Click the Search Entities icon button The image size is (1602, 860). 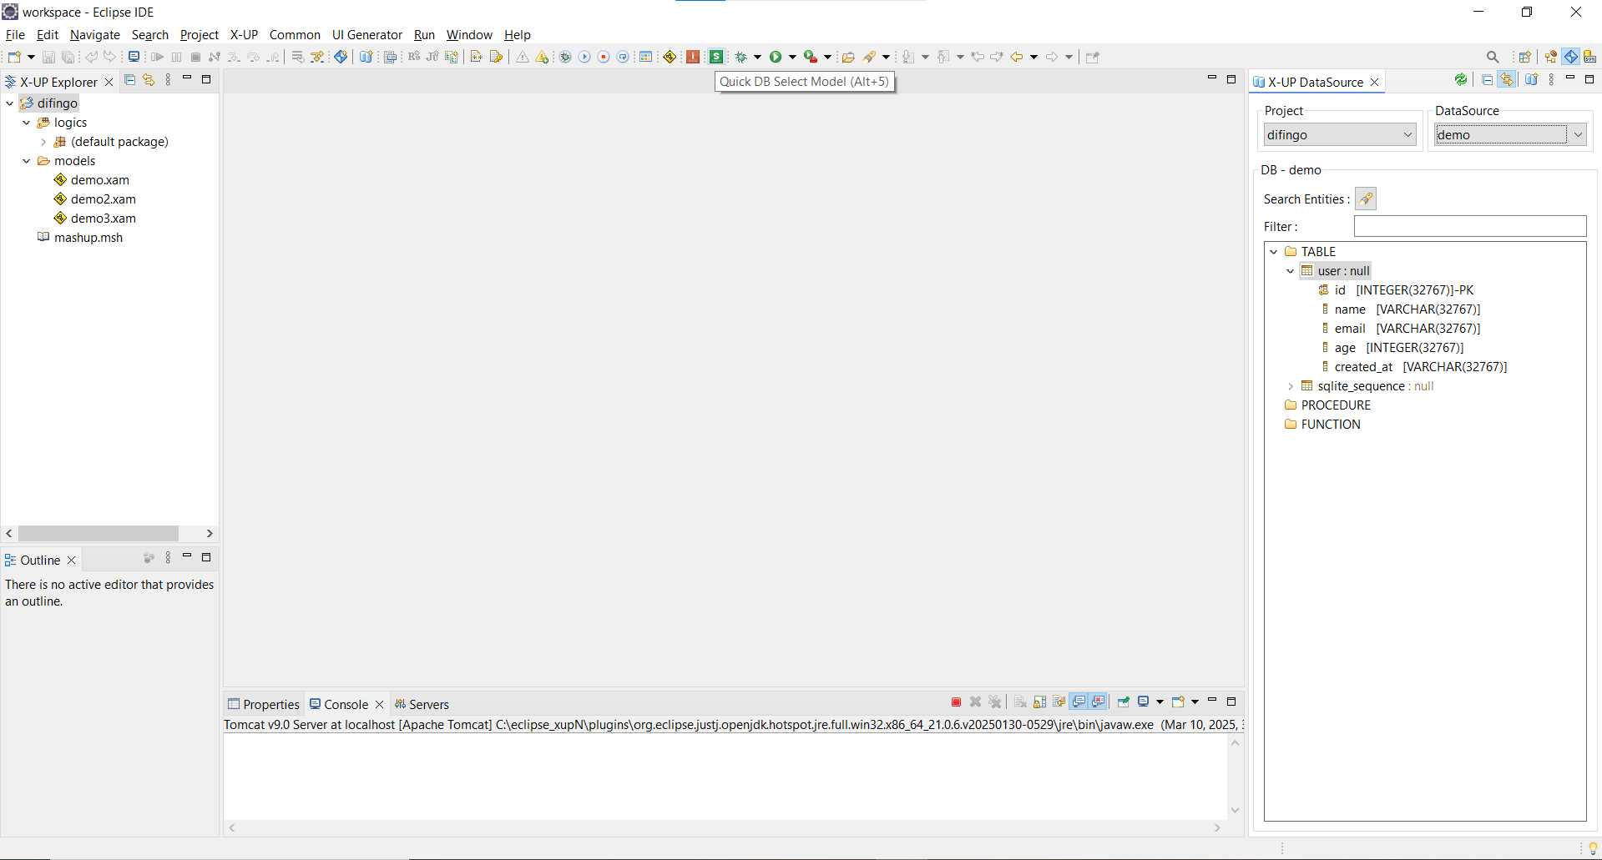[1365, 199]
